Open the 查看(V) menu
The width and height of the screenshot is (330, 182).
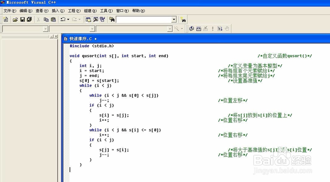pos(42,11)
